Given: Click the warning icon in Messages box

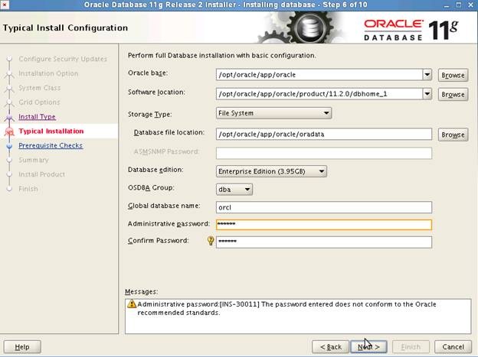Looking at the screenshot, I should pos(132,303).
